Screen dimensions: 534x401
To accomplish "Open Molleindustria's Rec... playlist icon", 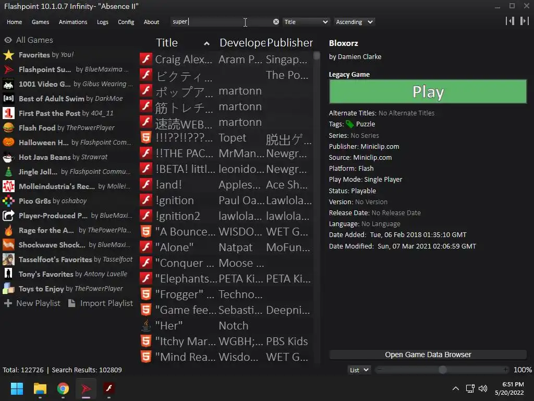I will tap(8, 186).
